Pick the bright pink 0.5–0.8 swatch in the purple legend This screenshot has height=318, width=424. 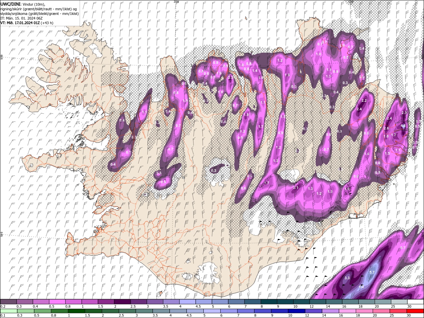tap(57, 302)
